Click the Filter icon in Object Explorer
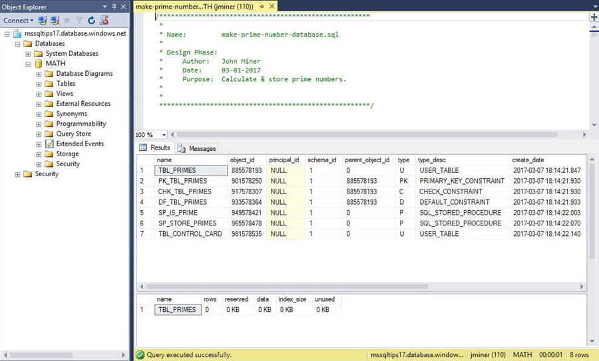 79,21
